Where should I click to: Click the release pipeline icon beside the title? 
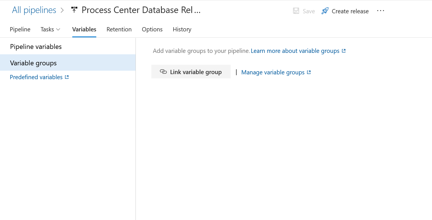[74, 10]
